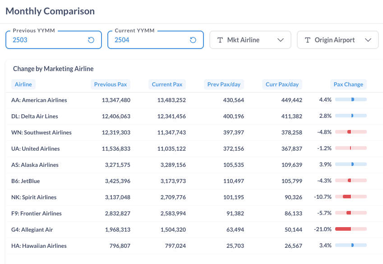383x264 pixels.
Task: Click Alaska current pax 3,289,156
Action: click(173, 165)
